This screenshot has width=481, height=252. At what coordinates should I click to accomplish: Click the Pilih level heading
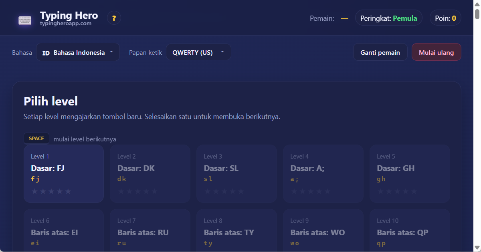[x=51, y=101]
